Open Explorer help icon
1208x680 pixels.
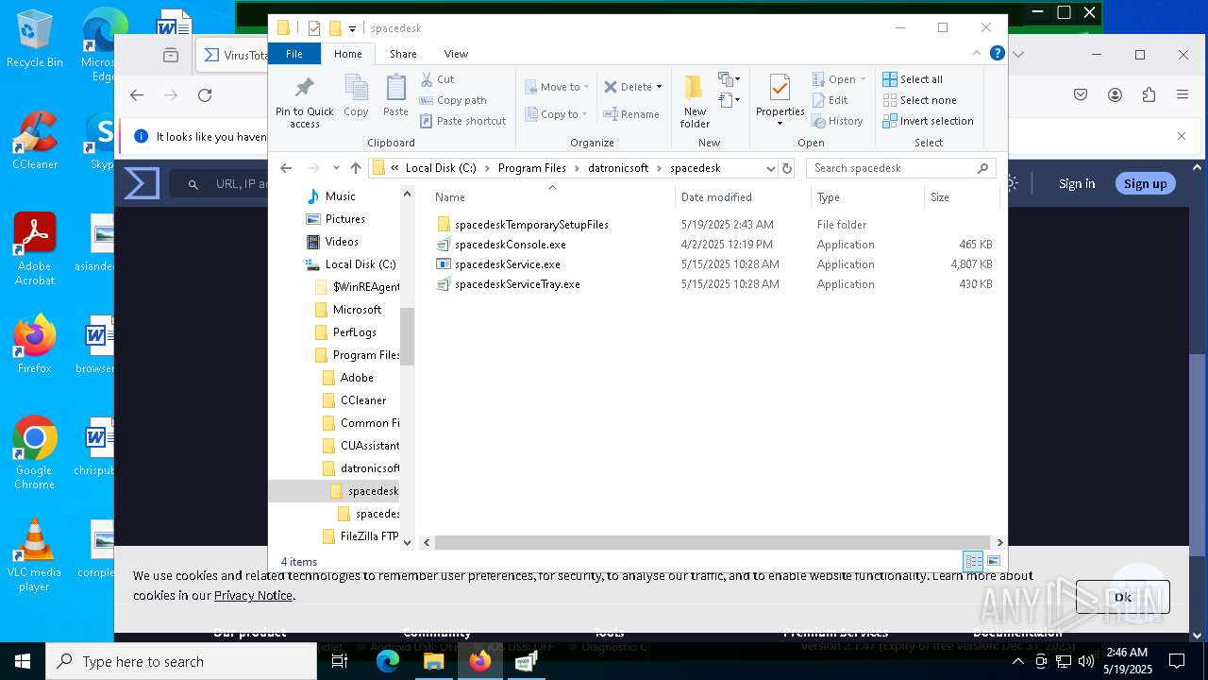(x=997, y=54)
